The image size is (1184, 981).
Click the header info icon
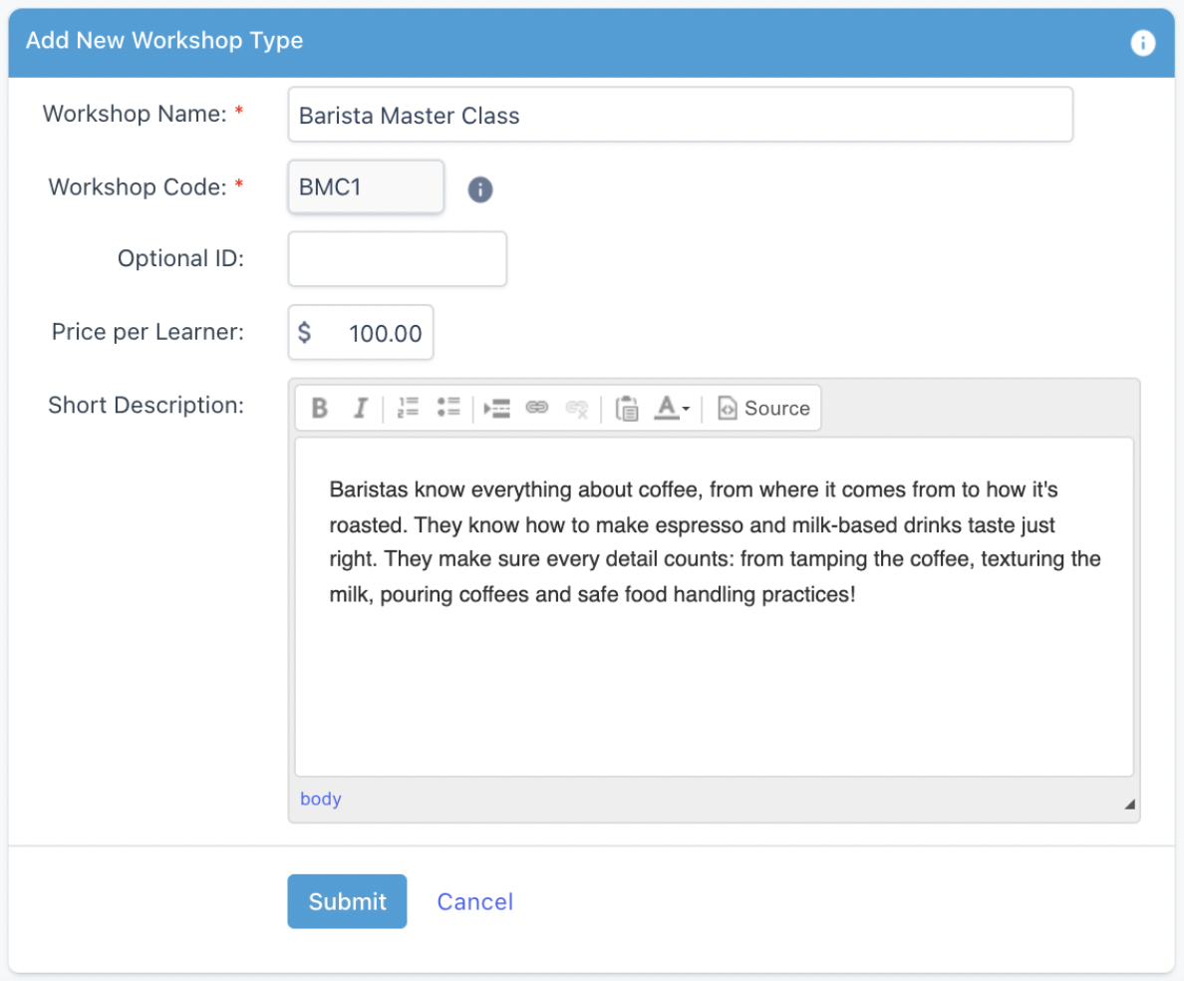1142,42
